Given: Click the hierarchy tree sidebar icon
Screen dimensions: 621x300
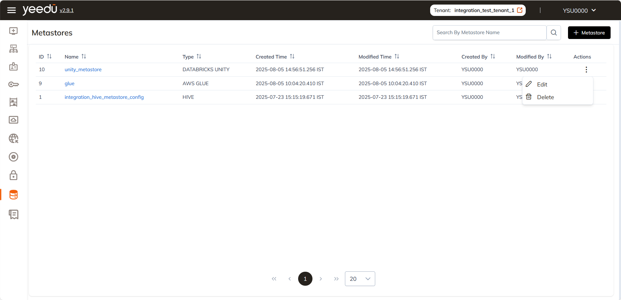Looking at the screenshot, I should 13,49.
